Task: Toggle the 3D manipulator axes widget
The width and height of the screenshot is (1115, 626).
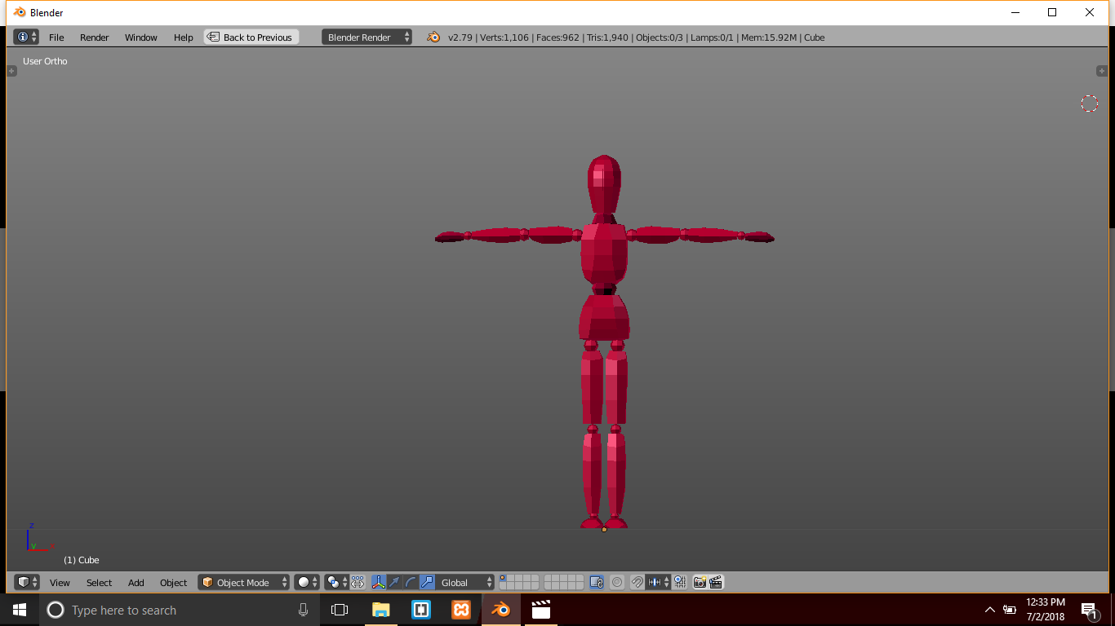Action: point(379,582)
